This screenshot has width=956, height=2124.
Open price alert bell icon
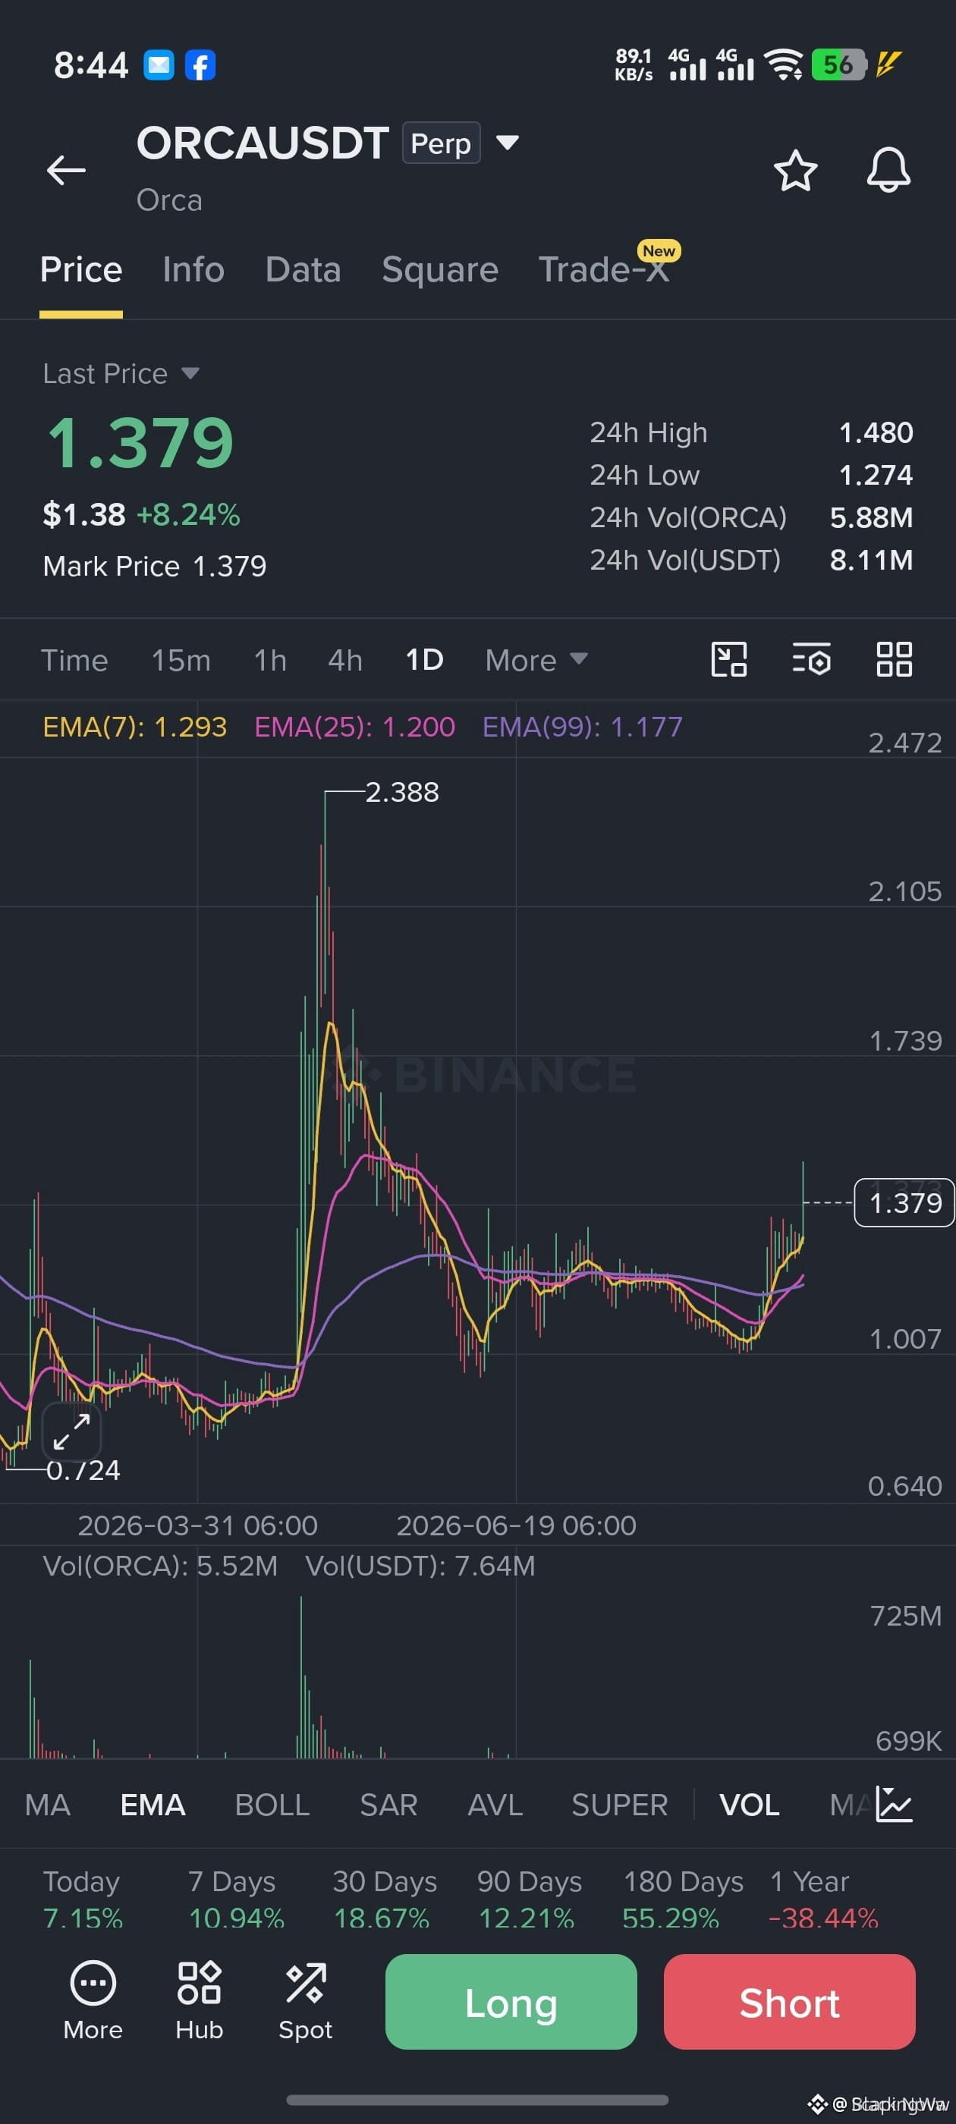(x=888, y=171)
